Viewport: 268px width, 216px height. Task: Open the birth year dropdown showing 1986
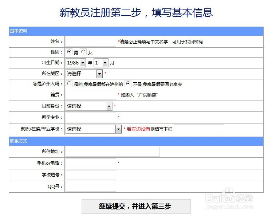pos(76,63)
